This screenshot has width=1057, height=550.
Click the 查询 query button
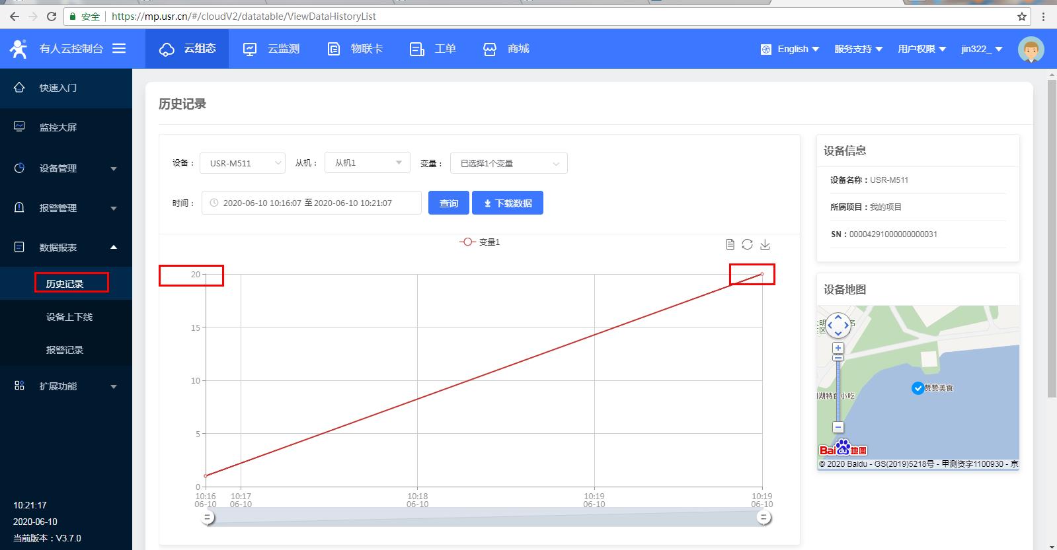pos(449,203)
